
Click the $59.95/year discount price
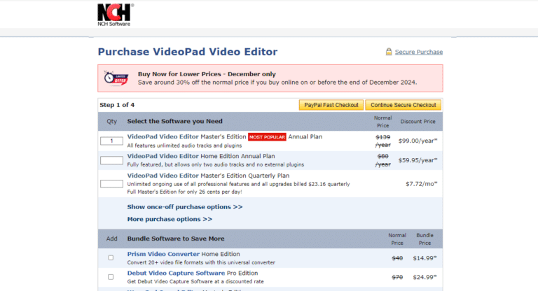pyautogui.click(x=418, y=160)
